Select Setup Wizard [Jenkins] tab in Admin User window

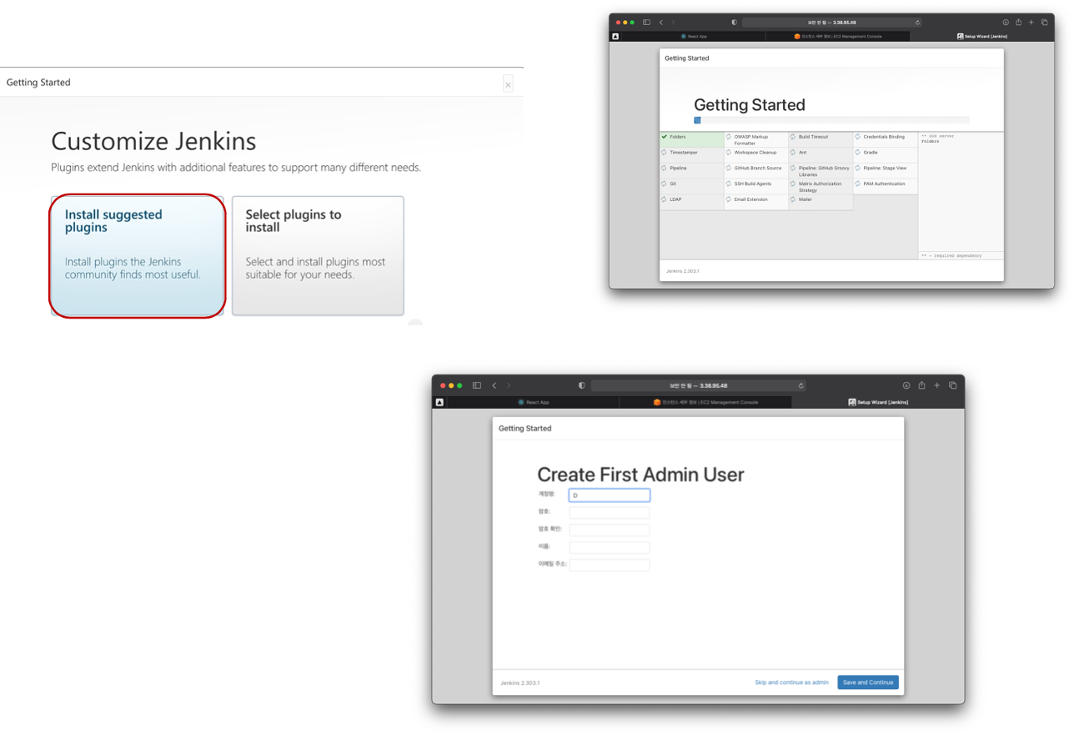click(x=878, y=402)
